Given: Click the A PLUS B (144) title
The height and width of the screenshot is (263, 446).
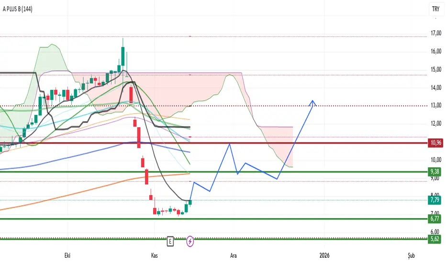Looking at the screenshot, I should click(x=18, y=9).
